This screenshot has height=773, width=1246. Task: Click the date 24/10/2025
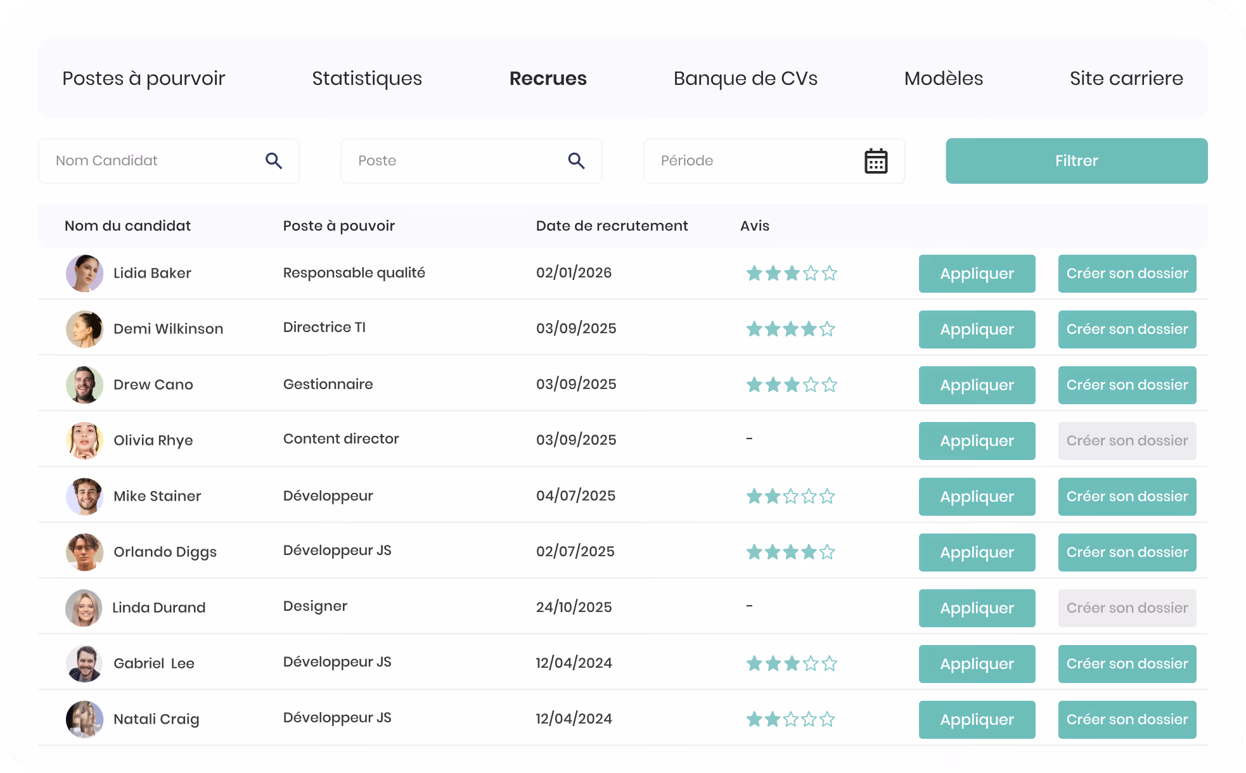574,607
